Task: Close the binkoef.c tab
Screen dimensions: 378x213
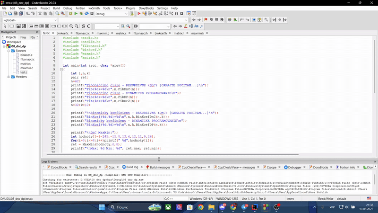Action: [71, 33]
